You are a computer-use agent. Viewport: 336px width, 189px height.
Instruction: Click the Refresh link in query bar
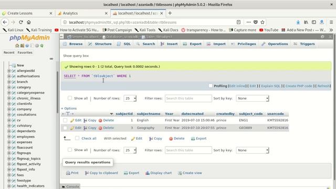tap(323, 86)
